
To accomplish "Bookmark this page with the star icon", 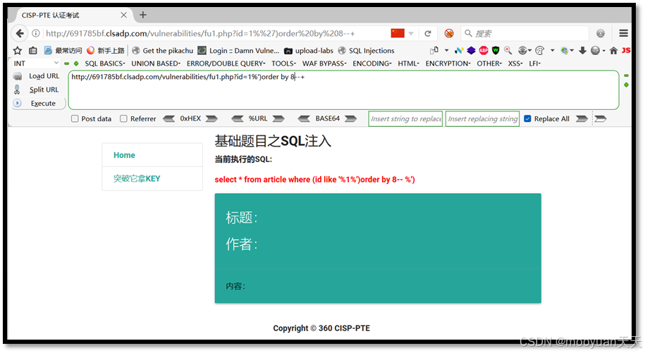I will pos(18,51).
